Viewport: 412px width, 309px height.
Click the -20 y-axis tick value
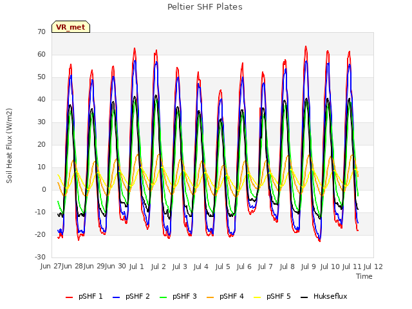tap(41, 235)
